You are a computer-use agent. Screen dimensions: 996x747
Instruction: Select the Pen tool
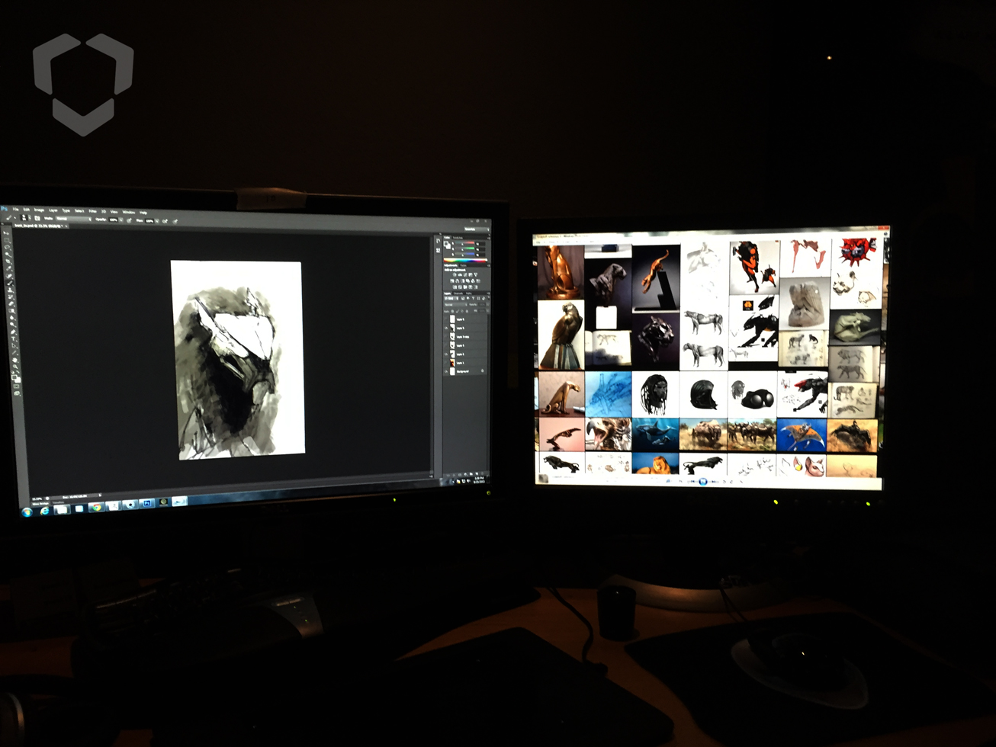point(13,332)
